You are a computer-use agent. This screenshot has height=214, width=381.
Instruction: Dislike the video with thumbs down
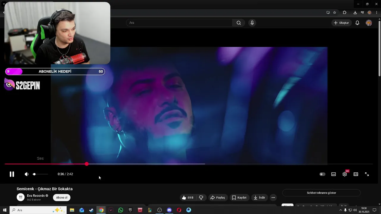tap(201, 198)
